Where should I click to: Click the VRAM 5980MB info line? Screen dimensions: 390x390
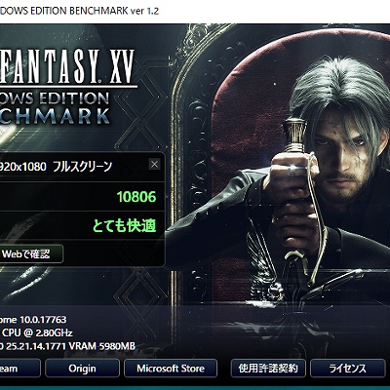[67, 346]
